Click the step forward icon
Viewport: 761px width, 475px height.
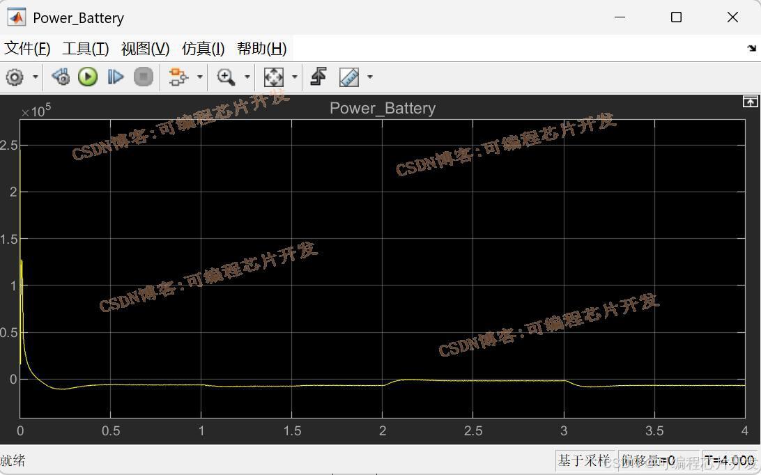click(x=116, y=77)
